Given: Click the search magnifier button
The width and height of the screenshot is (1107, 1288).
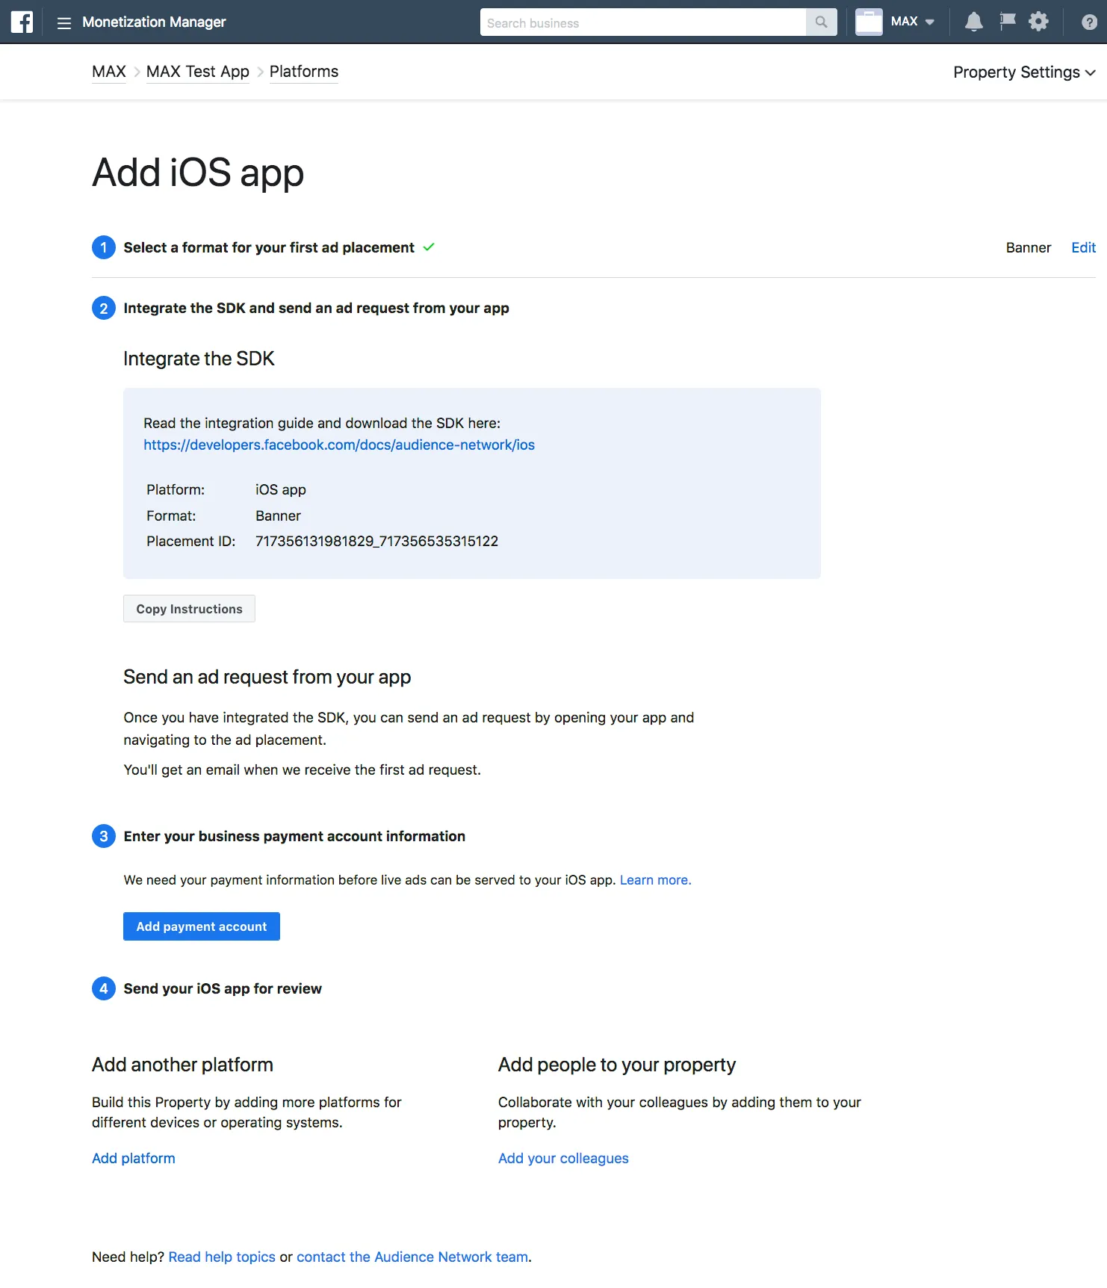Looking at the screenshot, I should point(821,22).
